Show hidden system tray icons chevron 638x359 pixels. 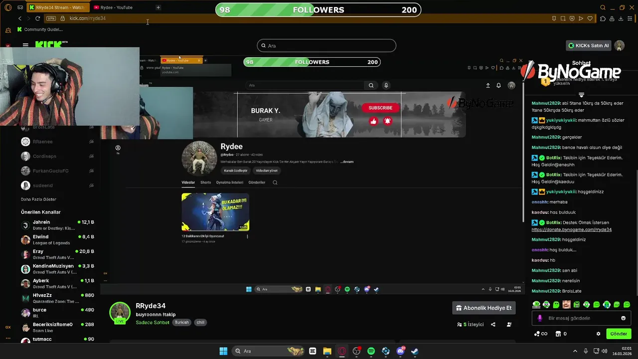(x=575, y=351)
